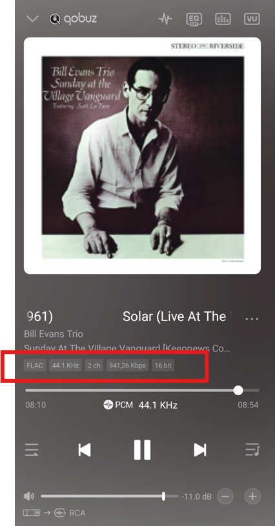Open the Sunday At The Village Vanguard album link
Screen dimensions: 275x526
pyautogui.click(x=127, y=348)
